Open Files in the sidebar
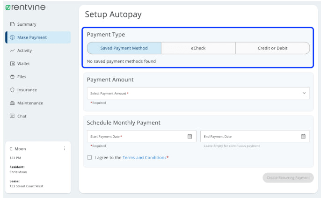The height and width of the screenshot is (198, 321). pos(38,77)
